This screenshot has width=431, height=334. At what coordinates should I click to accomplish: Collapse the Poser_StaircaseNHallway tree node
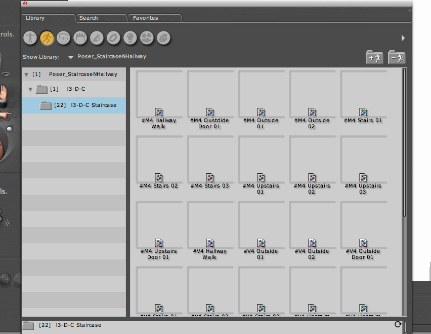[26, 75]
